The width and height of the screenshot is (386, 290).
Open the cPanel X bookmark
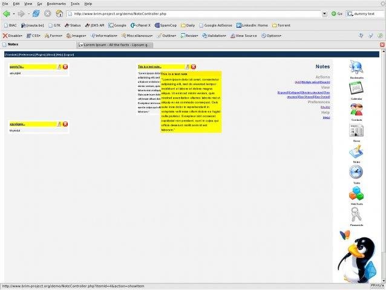tap(140, 25)
